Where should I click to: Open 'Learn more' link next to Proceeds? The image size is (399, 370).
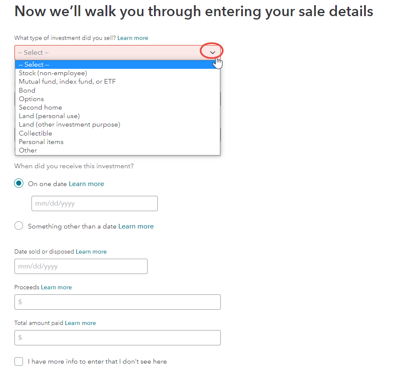click(56, 287)
